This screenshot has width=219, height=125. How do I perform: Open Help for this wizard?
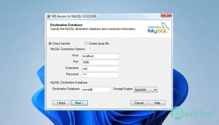click(157, 103)
